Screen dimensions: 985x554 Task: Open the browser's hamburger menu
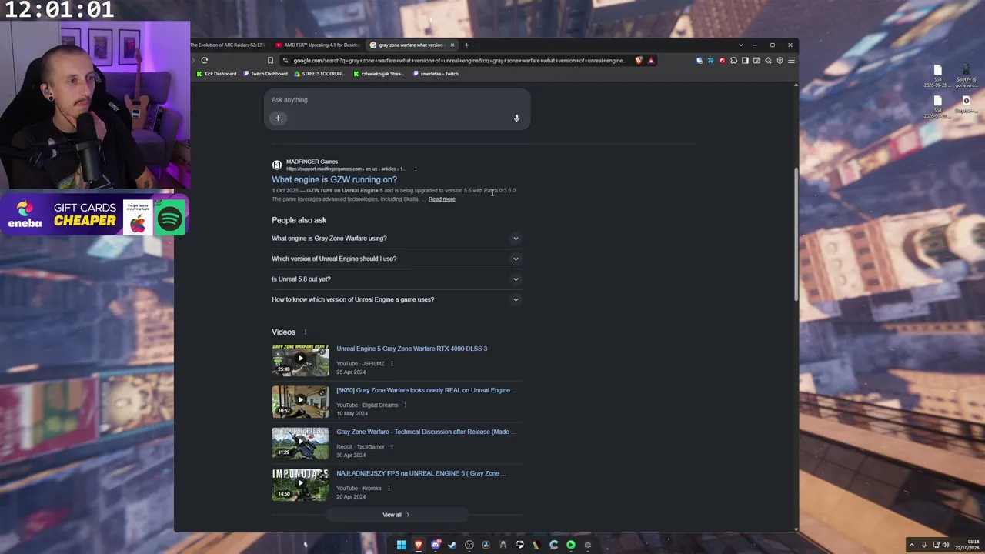[x=791, y=60]
